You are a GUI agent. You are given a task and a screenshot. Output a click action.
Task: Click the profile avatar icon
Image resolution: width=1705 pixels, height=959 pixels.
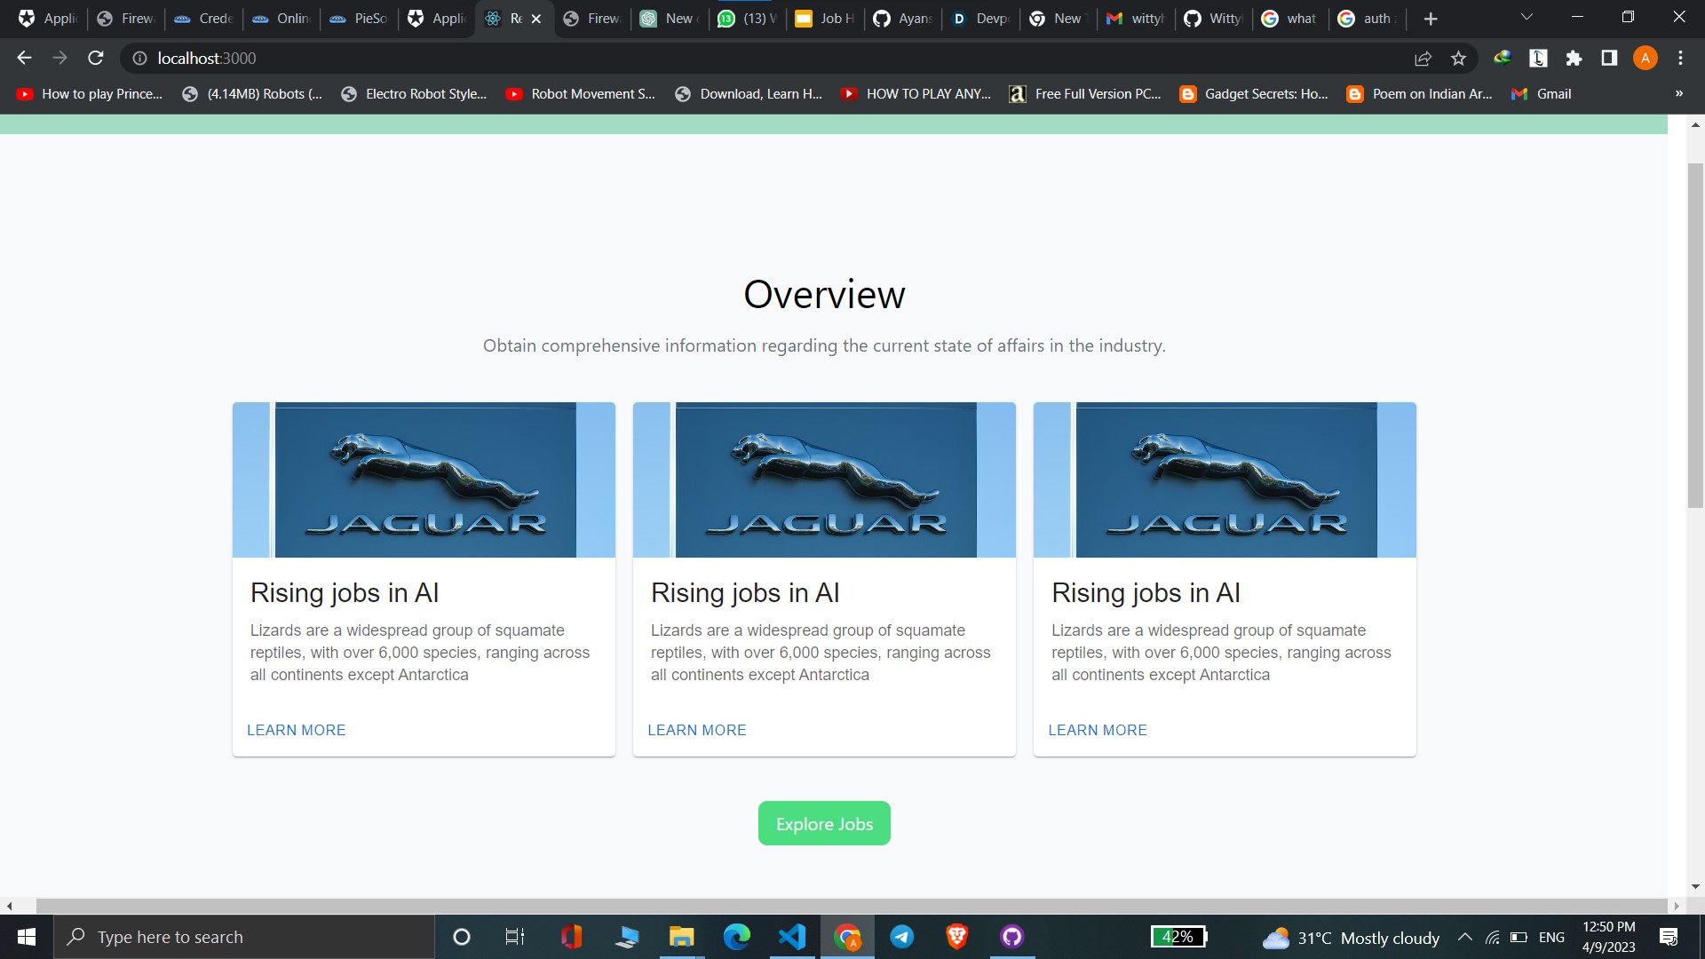[x=1645, y=58]
